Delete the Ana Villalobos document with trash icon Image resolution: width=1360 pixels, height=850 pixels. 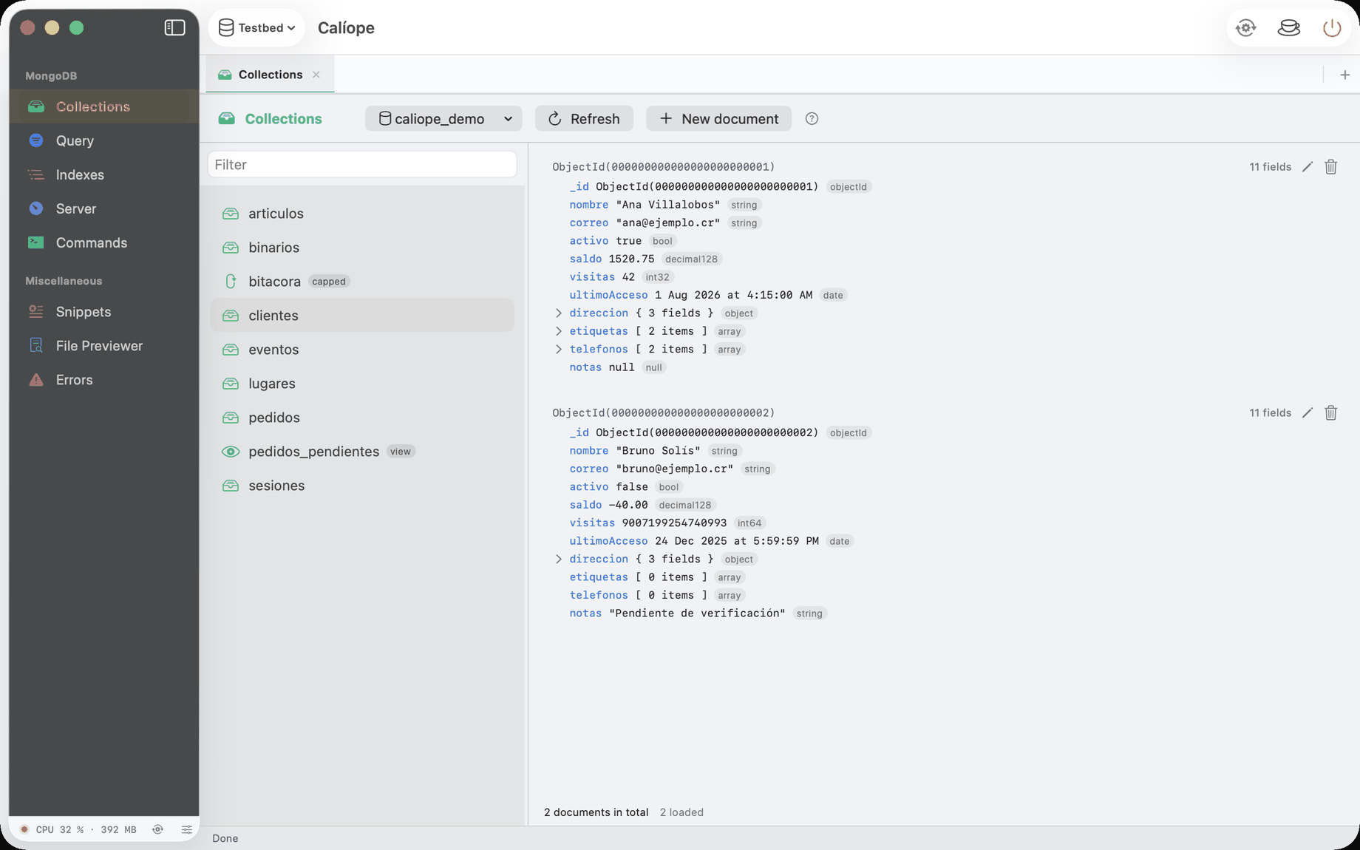click(x=1331, y=167)
